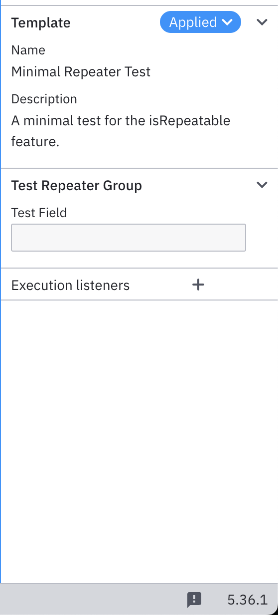Click empty gray status bar area
The width and height of the screenshot is (278, 615).
pyautogui.click(x=90, y=599)
